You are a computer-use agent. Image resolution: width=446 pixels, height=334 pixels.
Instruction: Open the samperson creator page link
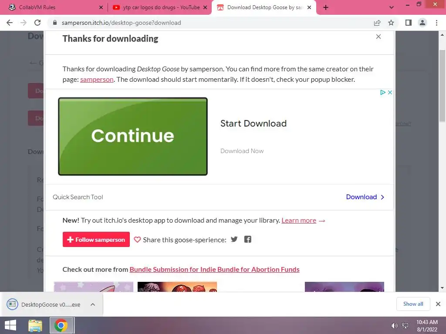97,80
